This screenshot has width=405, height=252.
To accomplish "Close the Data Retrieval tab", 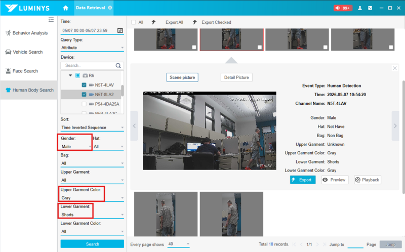I will click(x=110, y=8).
